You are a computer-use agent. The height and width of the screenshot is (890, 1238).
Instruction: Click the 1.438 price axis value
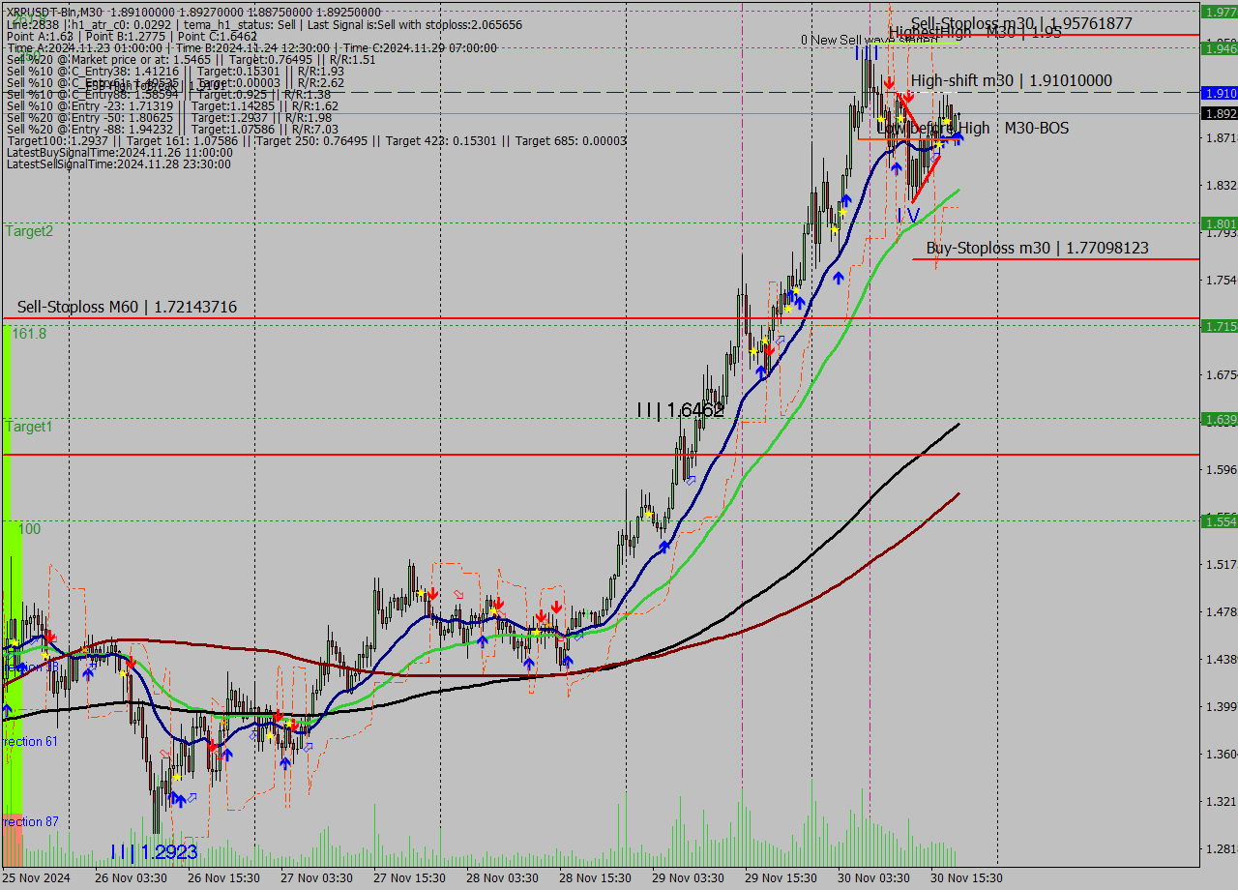[1220, 659]
